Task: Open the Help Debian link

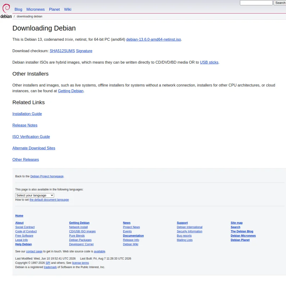Action: tap(24, 244)
